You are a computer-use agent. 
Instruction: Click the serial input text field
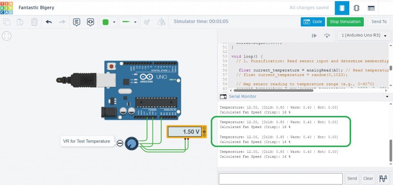point(281,179)
